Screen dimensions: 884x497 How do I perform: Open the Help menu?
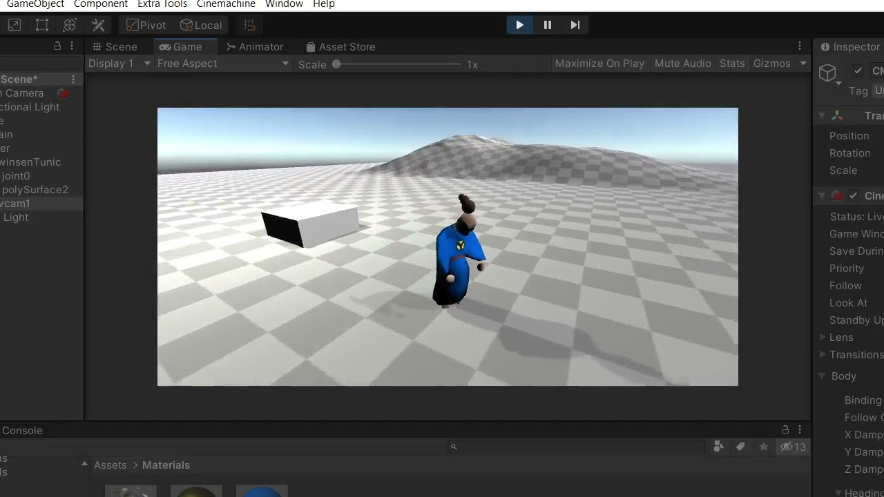point(324,4)
